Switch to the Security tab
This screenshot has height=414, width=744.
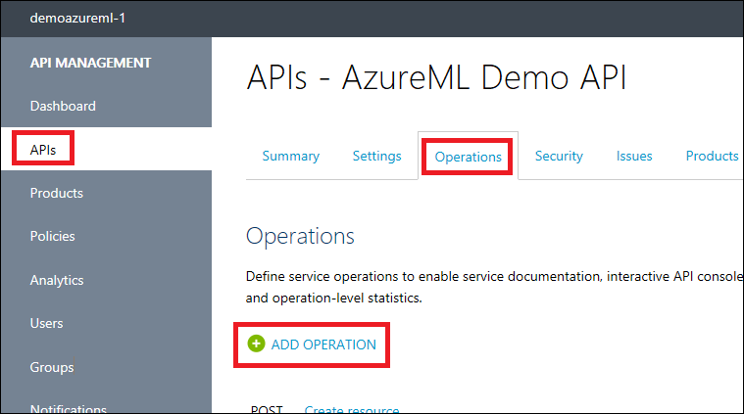559,156
